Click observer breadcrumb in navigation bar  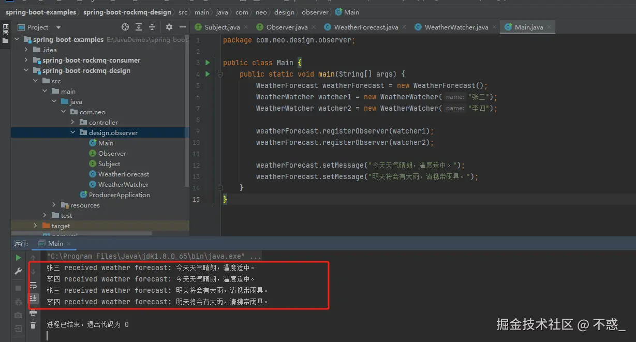[315, 12]
